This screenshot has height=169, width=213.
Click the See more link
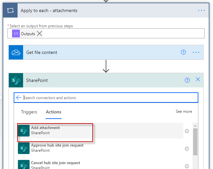184,111
